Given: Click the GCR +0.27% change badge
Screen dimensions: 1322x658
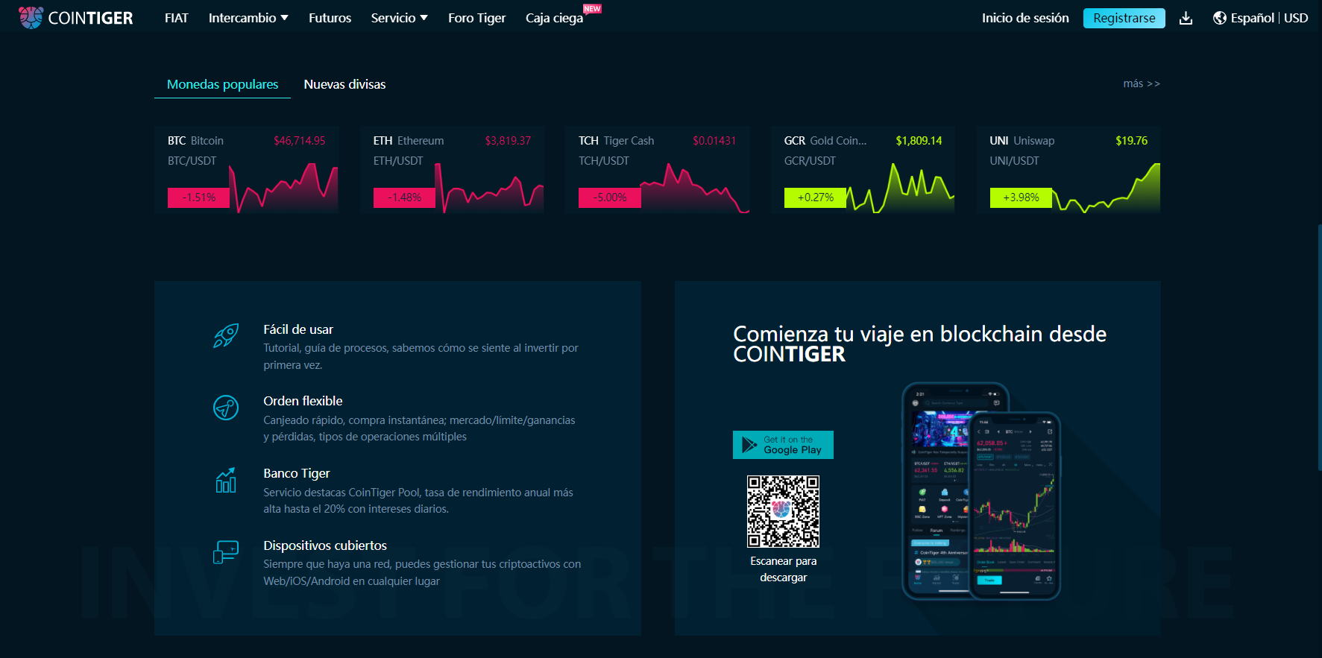Looking at the screenshot, I should pos(815,197).
